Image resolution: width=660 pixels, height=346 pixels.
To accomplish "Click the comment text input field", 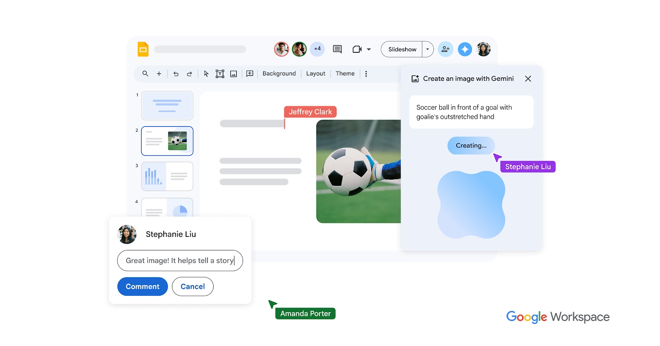I will coord(180,261).
